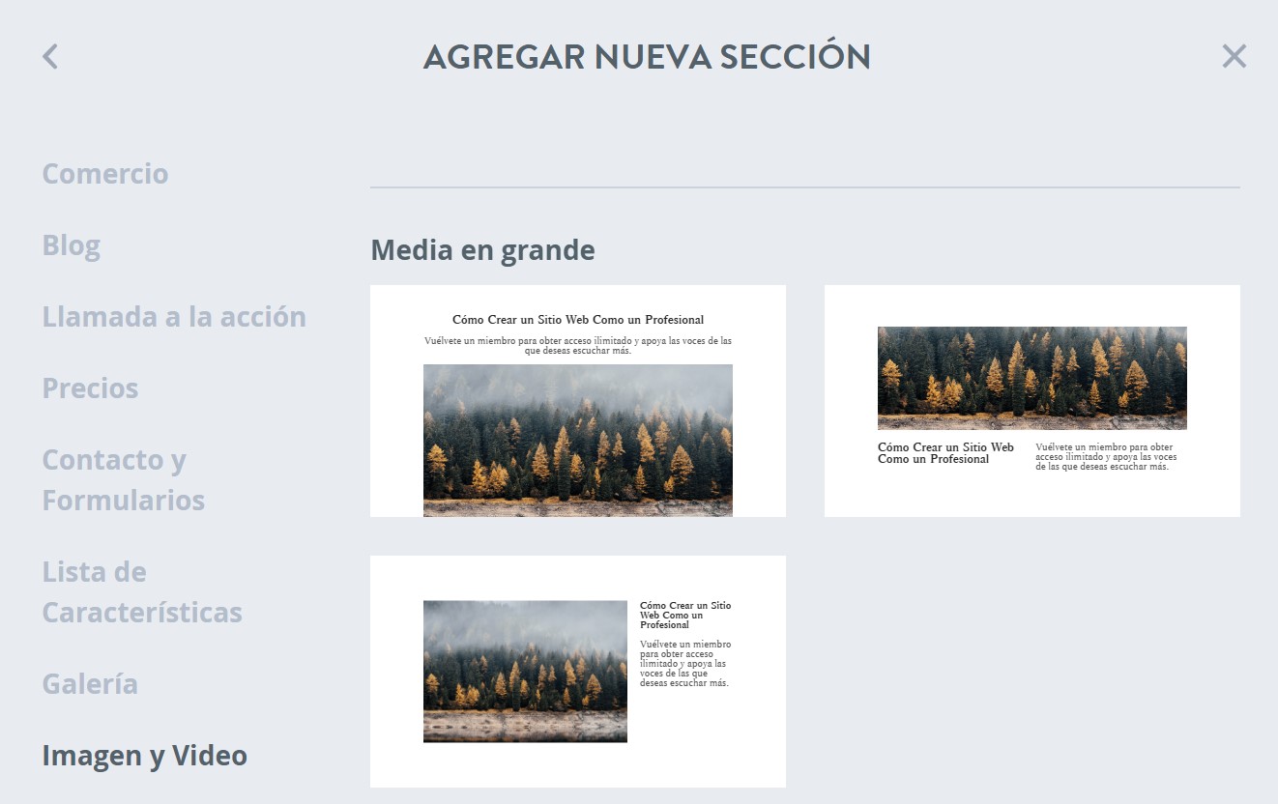The image size is (1278, 804).
Task: Click the active Imagen y Video category
Action: coord(144,755)
